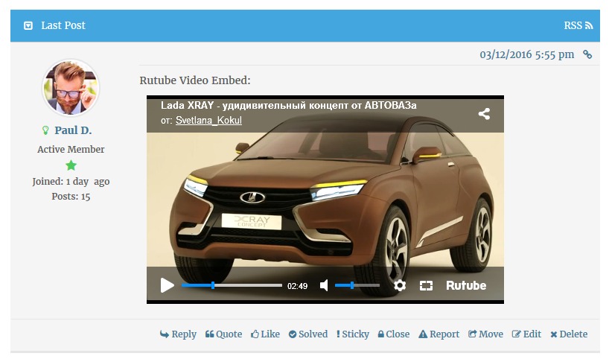The image size is (609, 359).
Task: Mark the topic as Solved
Action: [x=308, y=334]
